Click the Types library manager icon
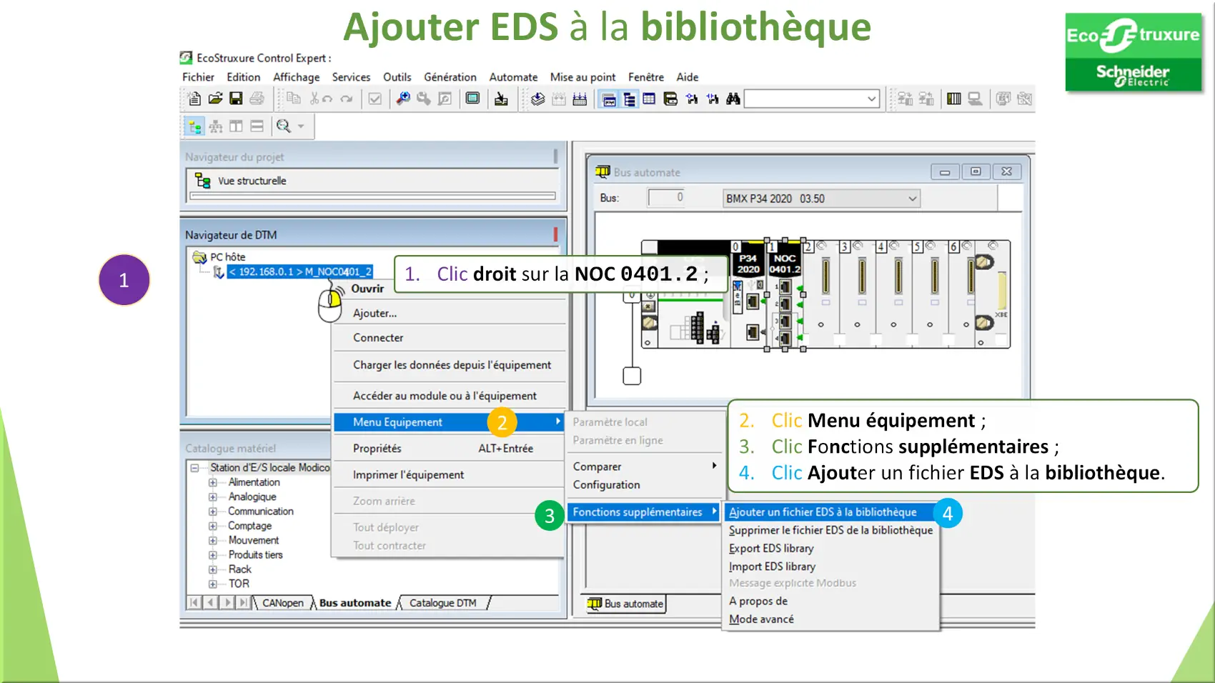The width and height of the screenshot is (1215, 683). 670,99
